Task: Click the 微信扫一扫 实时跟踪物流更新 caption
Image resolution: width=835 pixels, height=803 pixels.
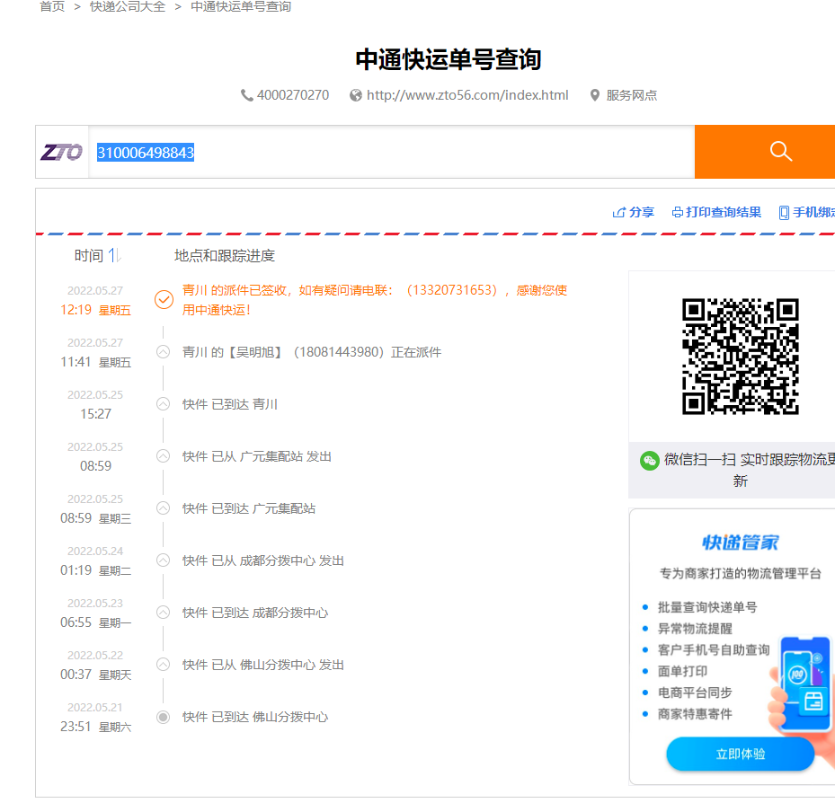Action: click(x=750, y=470)
